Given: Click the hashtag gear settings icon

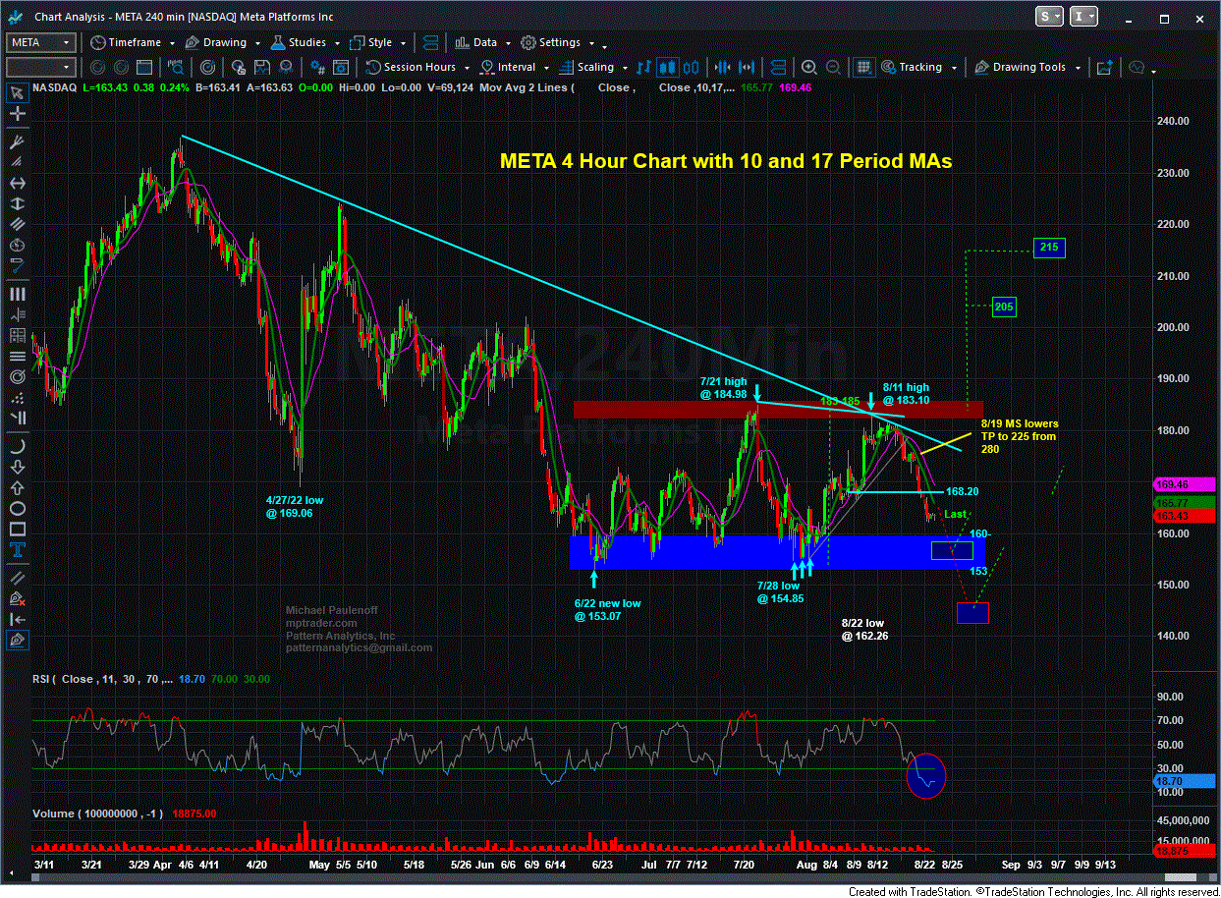Looking at the screenshot, I should pyautogui.click(x=316, y=67).
